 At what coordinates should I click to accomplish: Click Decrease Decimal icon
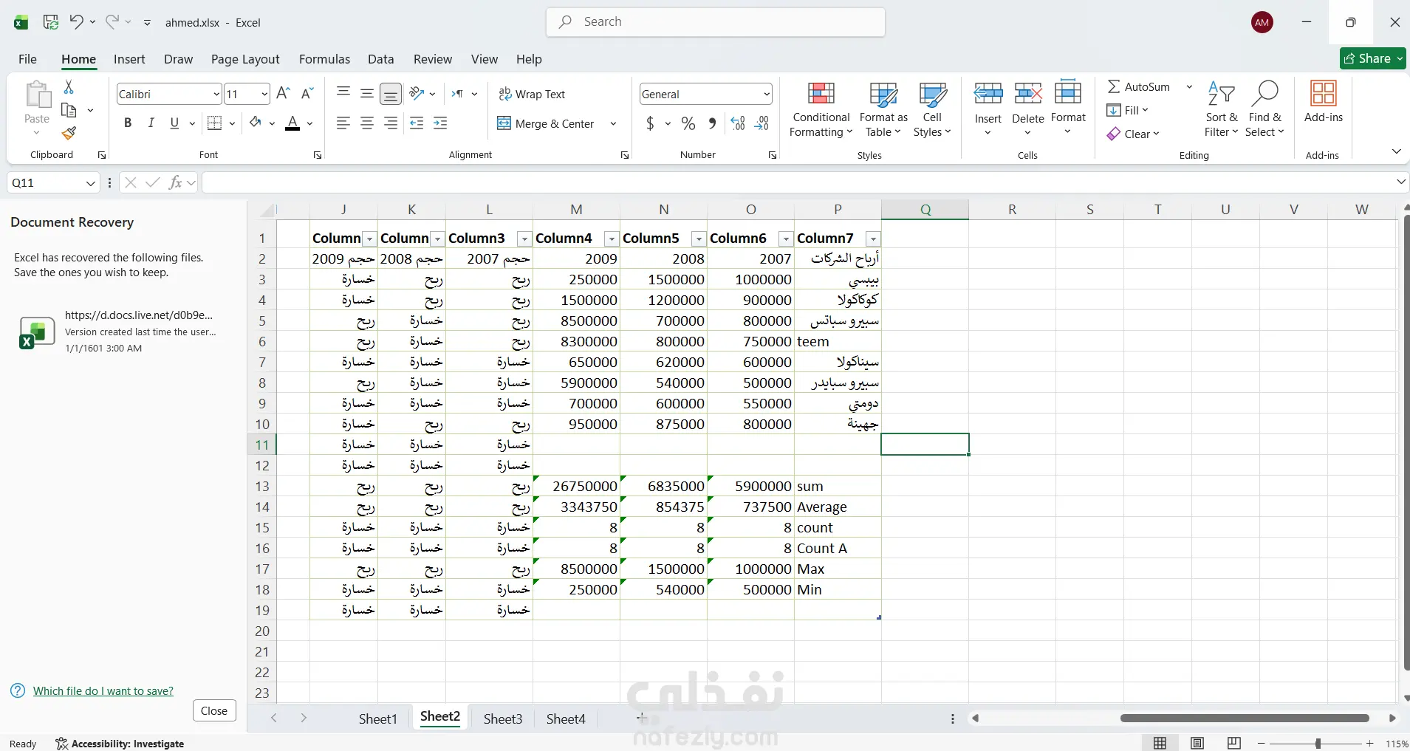[x=762, y=123]
